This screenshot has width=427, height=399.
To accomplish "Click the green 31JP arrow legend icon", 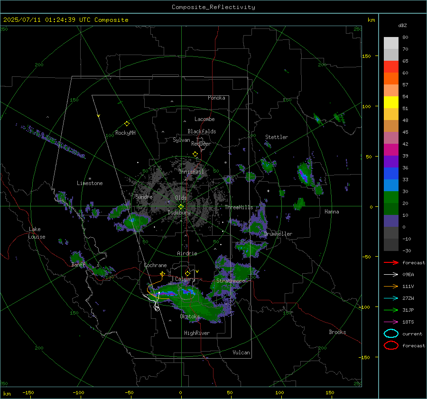I will pyautogui.click(x=391, y=310).
